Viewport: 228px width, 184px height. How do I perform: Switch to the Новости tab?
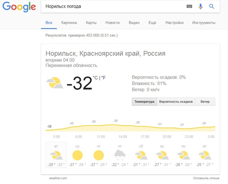pos(112,23)
